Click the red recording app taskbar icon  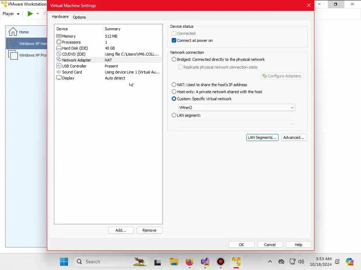(221, 262)
